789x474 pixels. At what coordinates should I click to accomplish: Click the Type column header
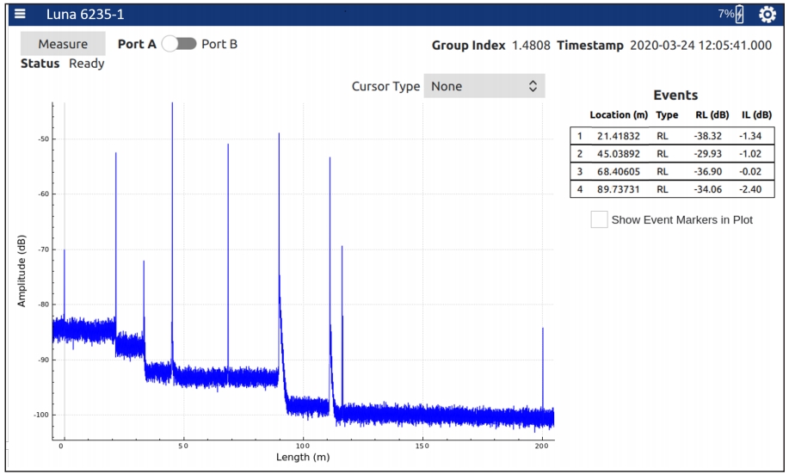666,115
